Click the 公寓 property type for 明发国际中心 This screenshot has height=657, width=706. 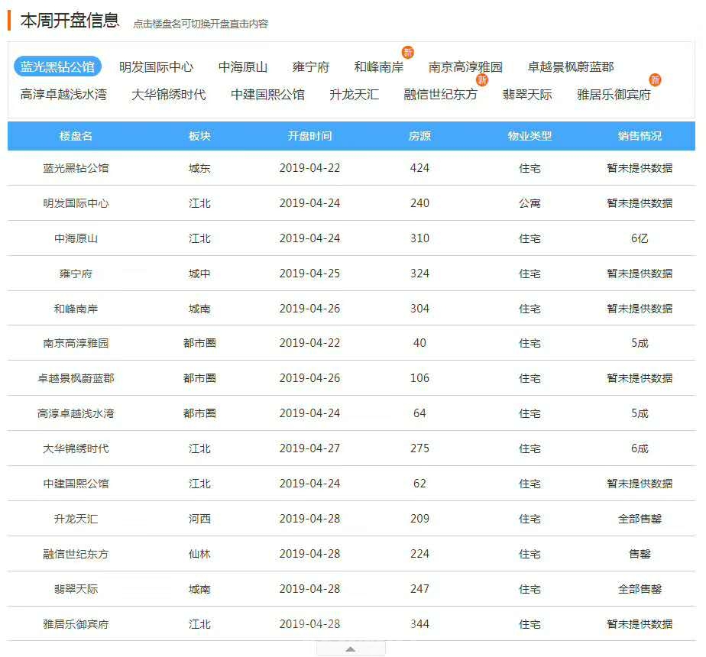530,203
